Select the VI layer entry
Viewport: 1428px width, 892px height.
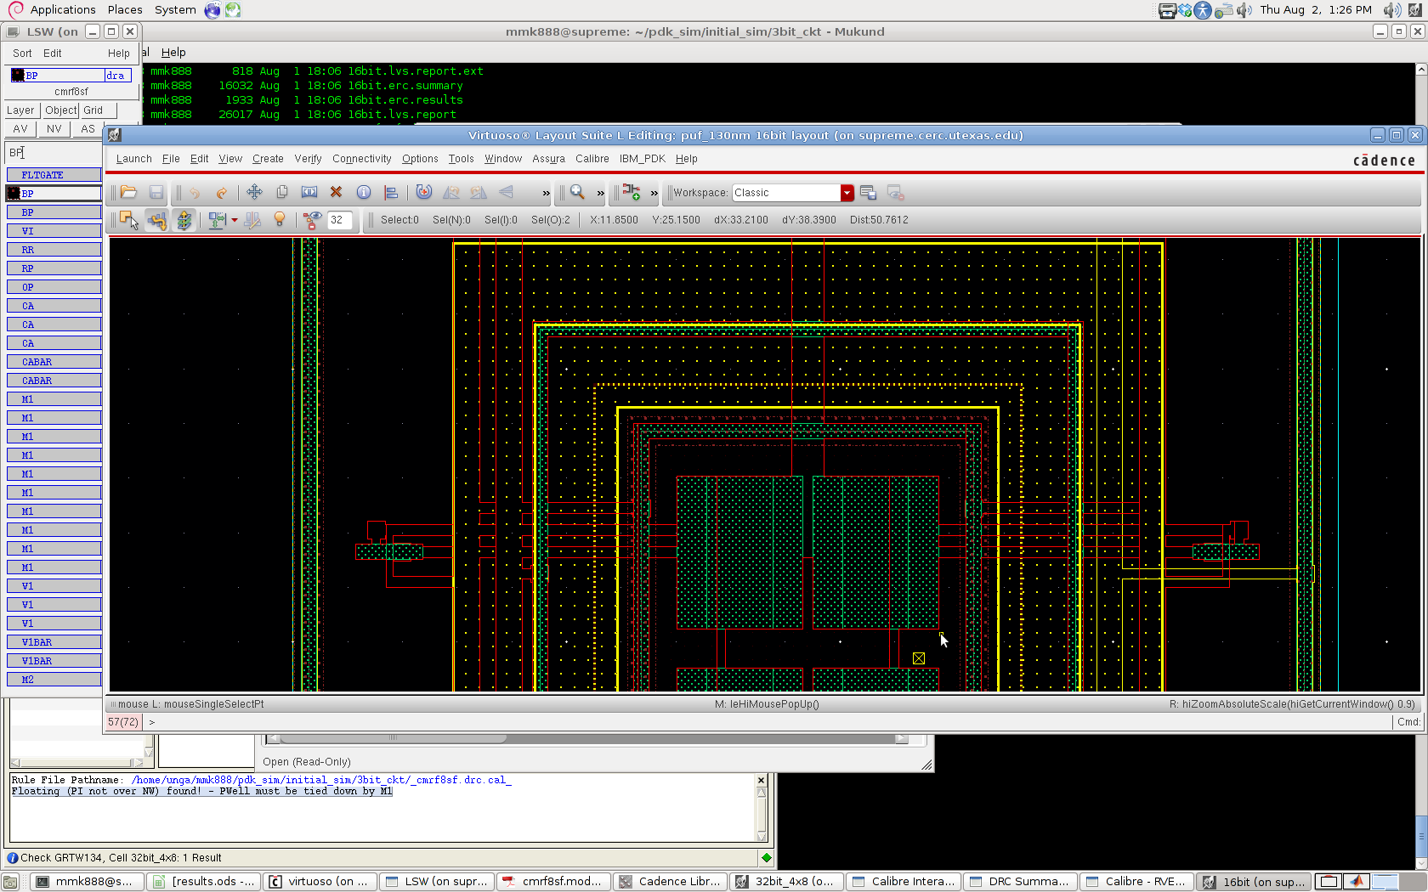pos(54,231)
